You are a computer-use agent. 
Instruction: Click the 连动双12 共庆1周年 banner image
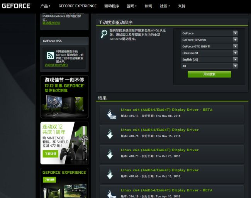pos(64,143)
